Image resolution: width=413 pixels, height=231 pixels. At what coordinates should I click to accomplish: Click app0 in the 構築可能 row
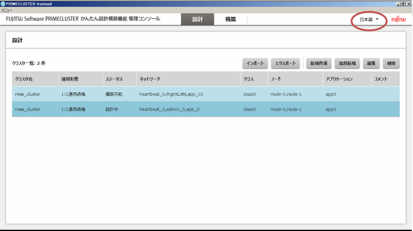331,94
